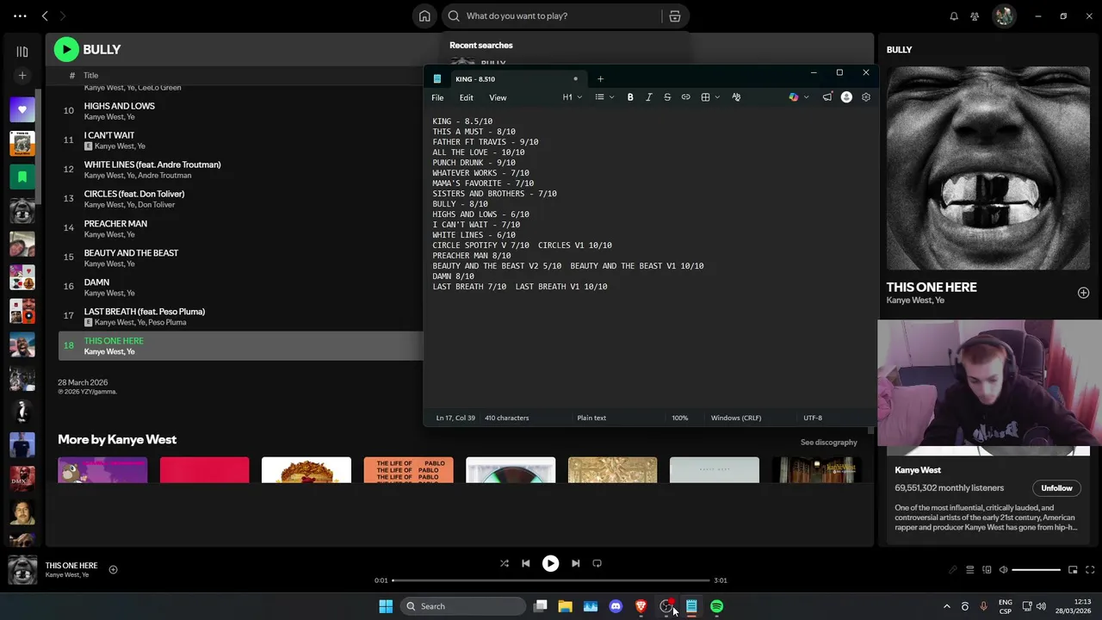Image resolution: width=1102 pixels, height=620 pixels.
Task: Open Connect to a device icon
Action: tap(987, 569)
